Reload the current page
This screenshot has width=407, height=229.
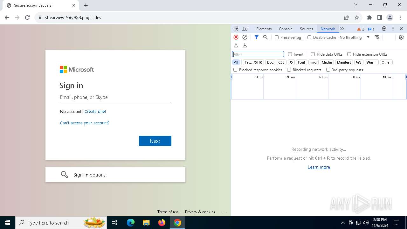[x=27, y=17]
